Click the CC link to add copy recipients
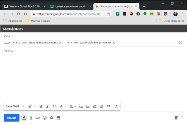 [x=180, y=43]
